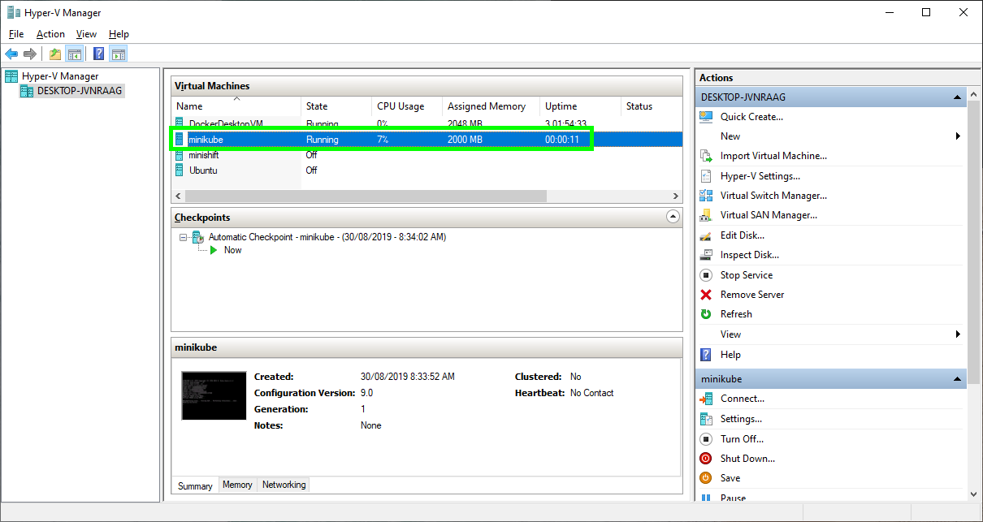This screenshot has width=983, height=522.
Task: Collapse the Automatic Checkpoint tree node
Action: [184, 238]
